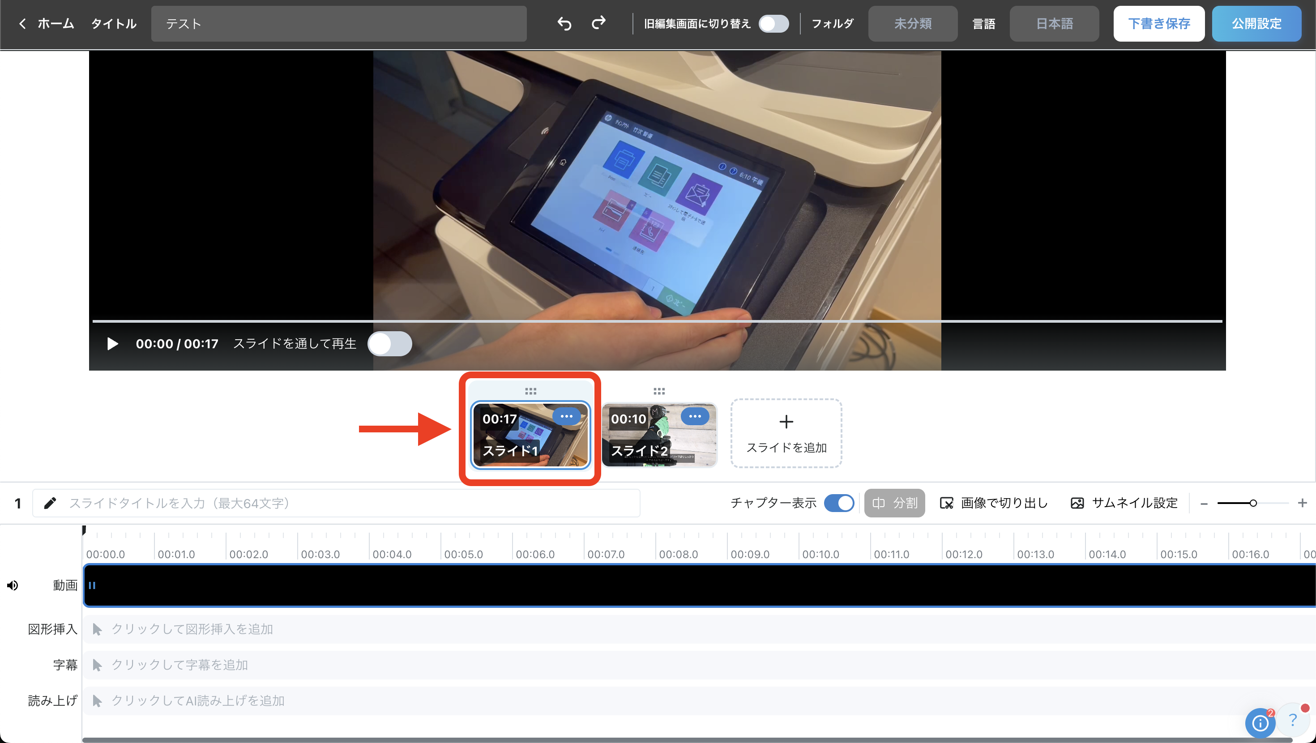This screenshot has width=1316, height=743.
Task: Turn off チャプター表示 toggle
Action: click(839, 504)
